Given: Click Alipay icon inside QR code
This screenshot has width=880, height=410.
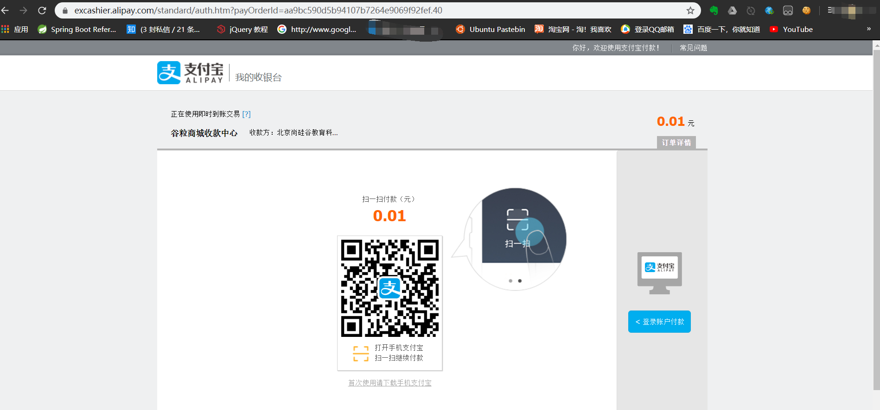Looking at the screenshot, I should tap(389, 288).
